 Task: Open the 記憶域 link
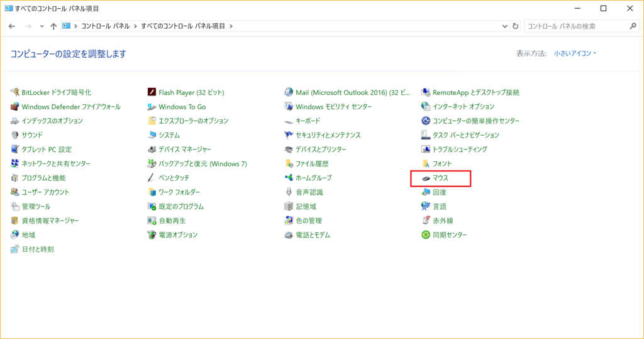306,206
